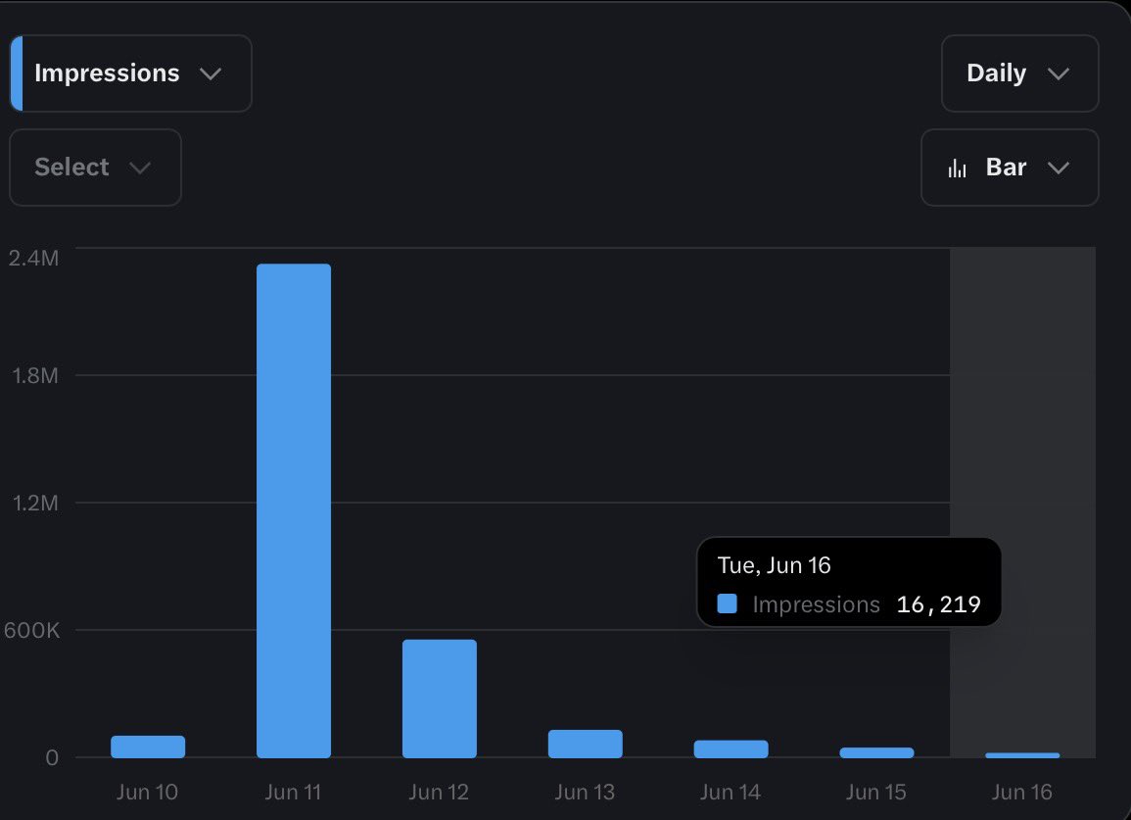Open the Impressions metric dropdown
Screen dimensions: 1131x820
pos(130,73)
